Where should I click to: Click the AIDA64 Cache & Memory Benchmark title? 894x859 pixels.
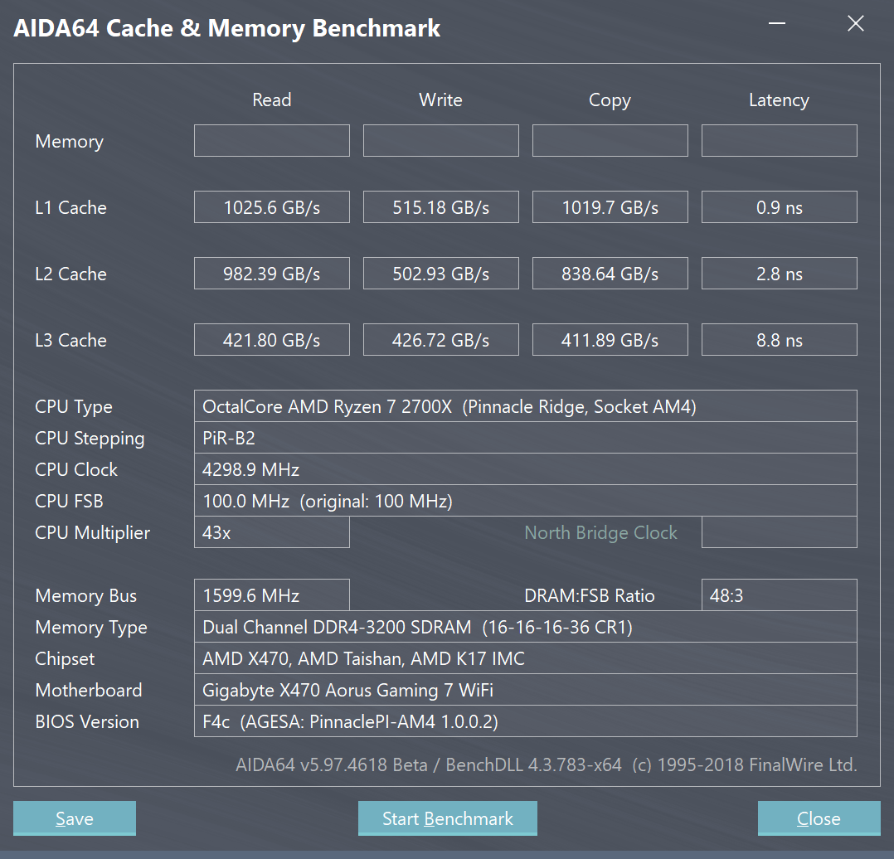(227, 28)
